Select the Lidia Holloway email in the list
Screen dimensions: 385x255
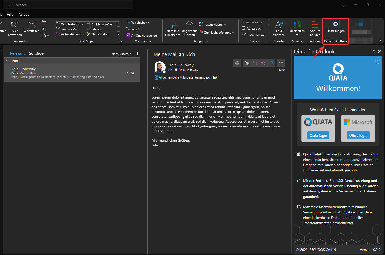pos(72,73)
